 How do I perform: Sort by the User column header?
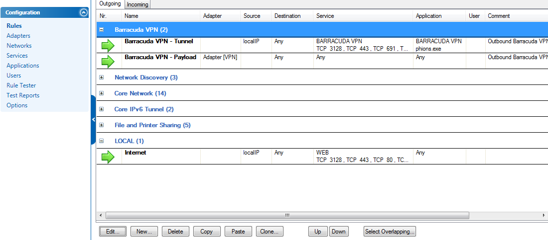475,16
